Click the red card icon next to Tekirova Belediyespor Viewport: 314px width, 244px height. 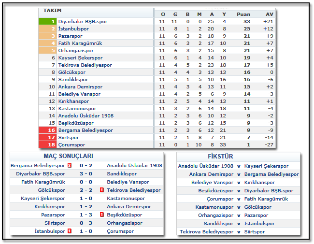(102, 190)
